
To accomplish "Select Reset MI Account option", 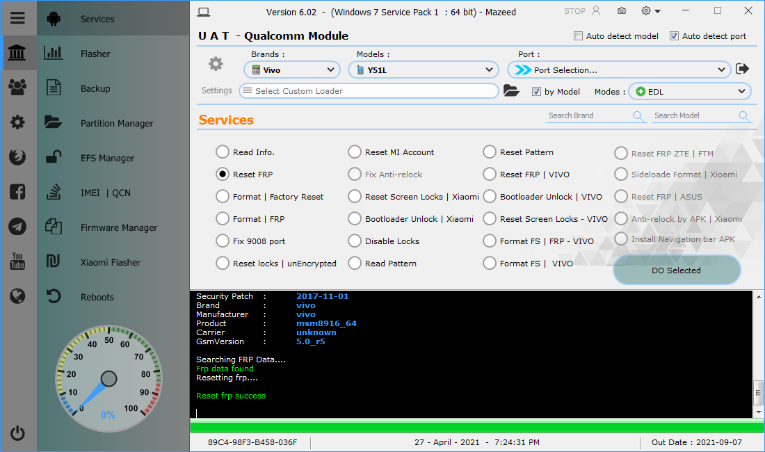I will tap(355, 152).
